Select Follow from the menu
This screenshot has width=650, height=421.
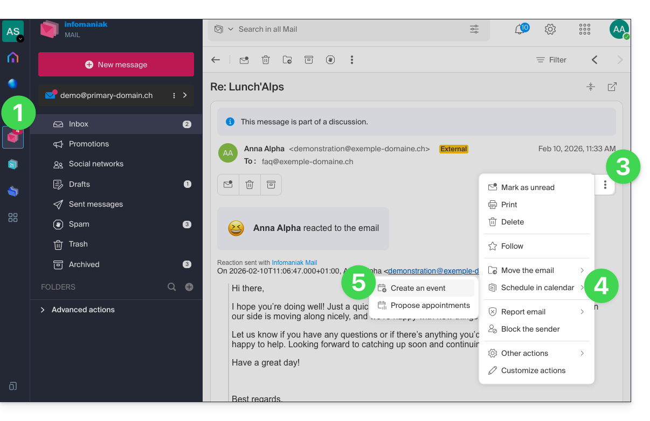click(x=536, y=246)
